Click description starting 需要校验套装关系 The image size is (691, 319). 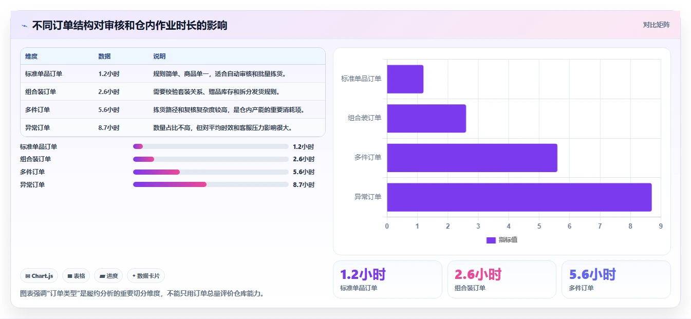pos(216,92)
